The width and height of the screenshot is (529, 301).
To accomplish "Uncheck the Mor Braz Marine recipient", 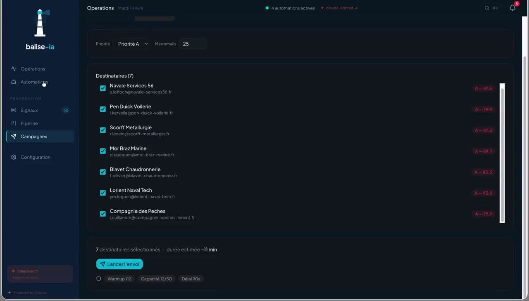I will click(103, 151).
